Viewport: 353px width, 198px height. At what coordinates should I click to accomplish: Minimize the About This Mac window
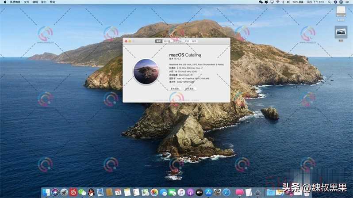tap(130, 41)
